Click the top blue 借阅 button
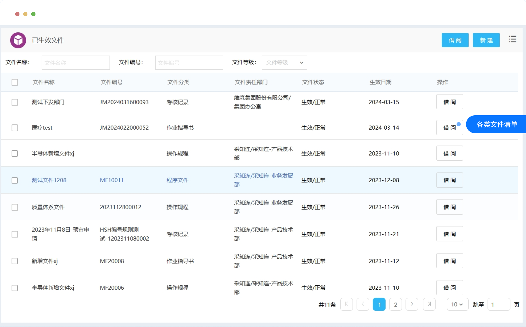Image resolution: width=526 pixels, height=327 pixels. (455, 40)
